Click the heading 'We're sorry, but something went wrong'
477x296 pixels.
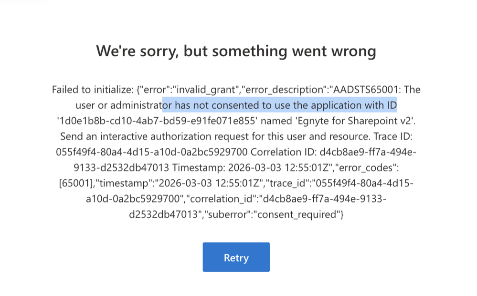click(x=236, y=51)
